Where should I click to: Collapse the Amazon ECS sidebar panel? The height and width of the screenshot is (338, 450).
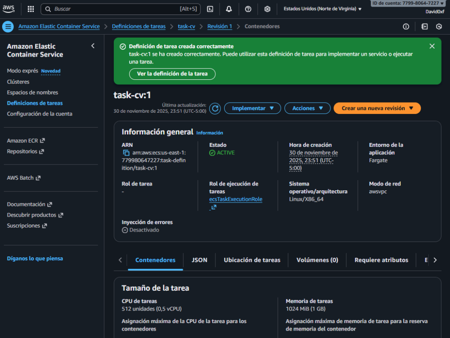click(93, 46)
